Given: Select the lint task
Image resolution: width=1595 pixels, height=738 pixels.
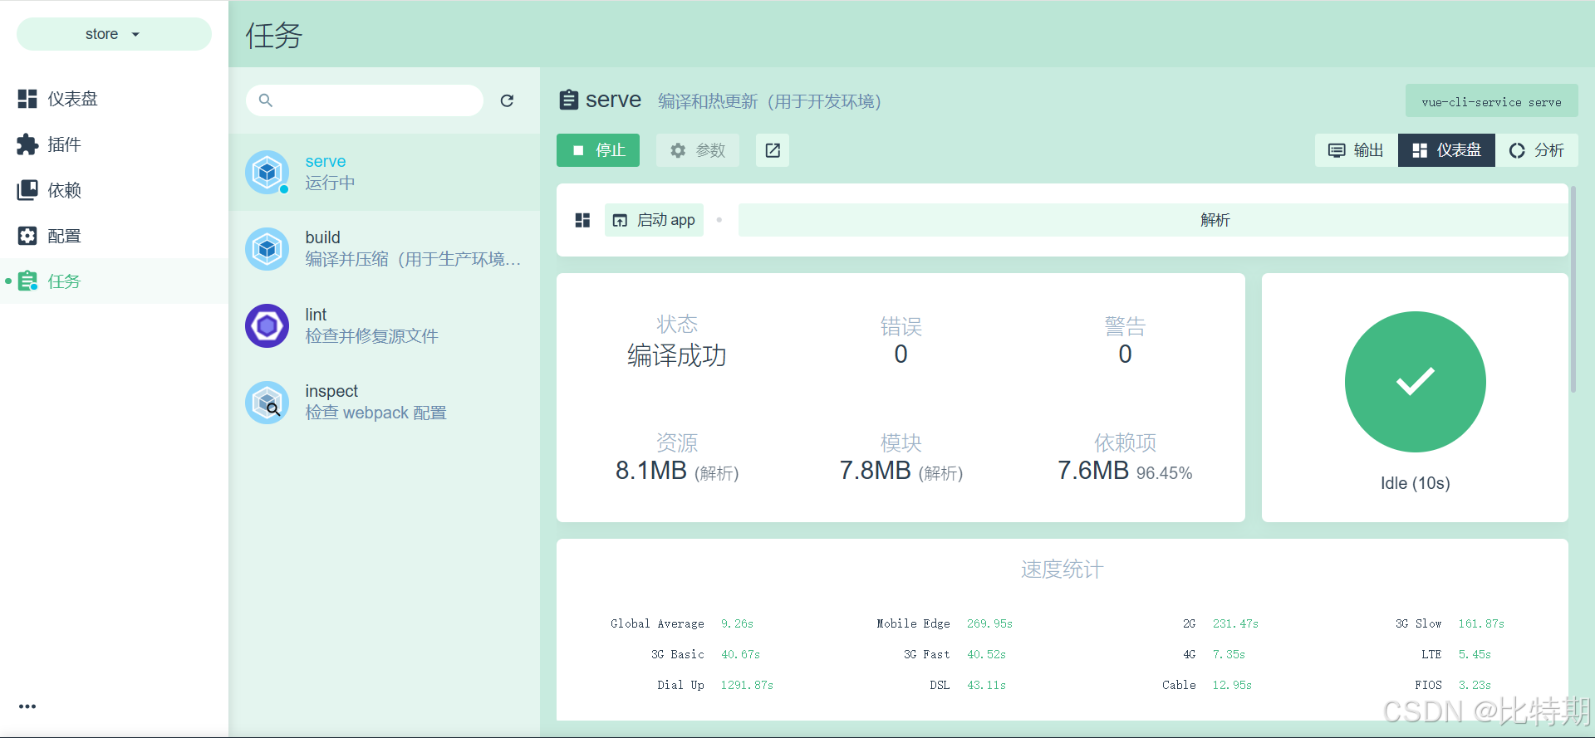Looking at the screenshot, I should click(384, 325).
